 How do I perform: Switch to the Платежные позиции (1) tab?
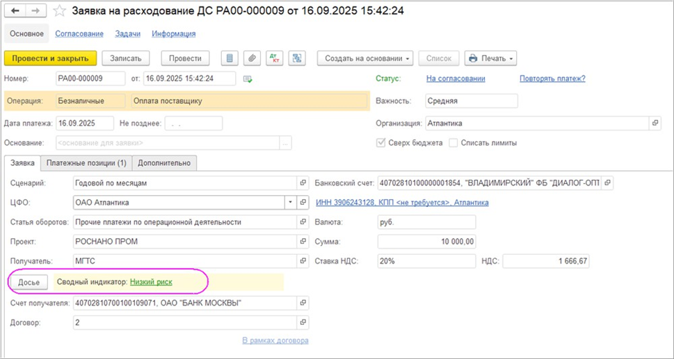pyautogui.click(x=86, y=163)
